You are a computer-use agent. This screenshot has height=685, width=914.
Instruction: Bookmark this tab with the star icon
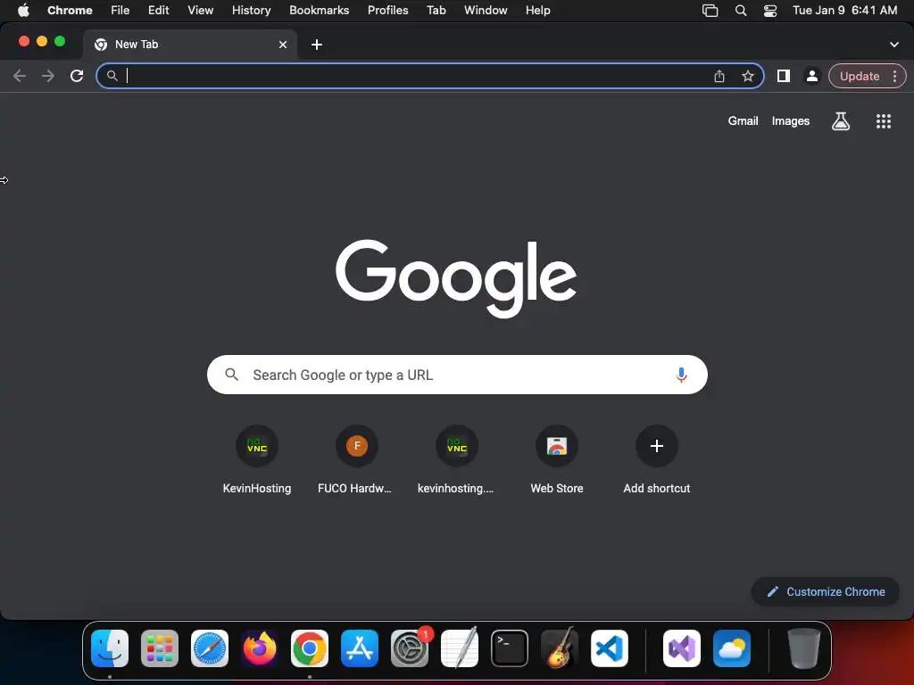(748, 76)
